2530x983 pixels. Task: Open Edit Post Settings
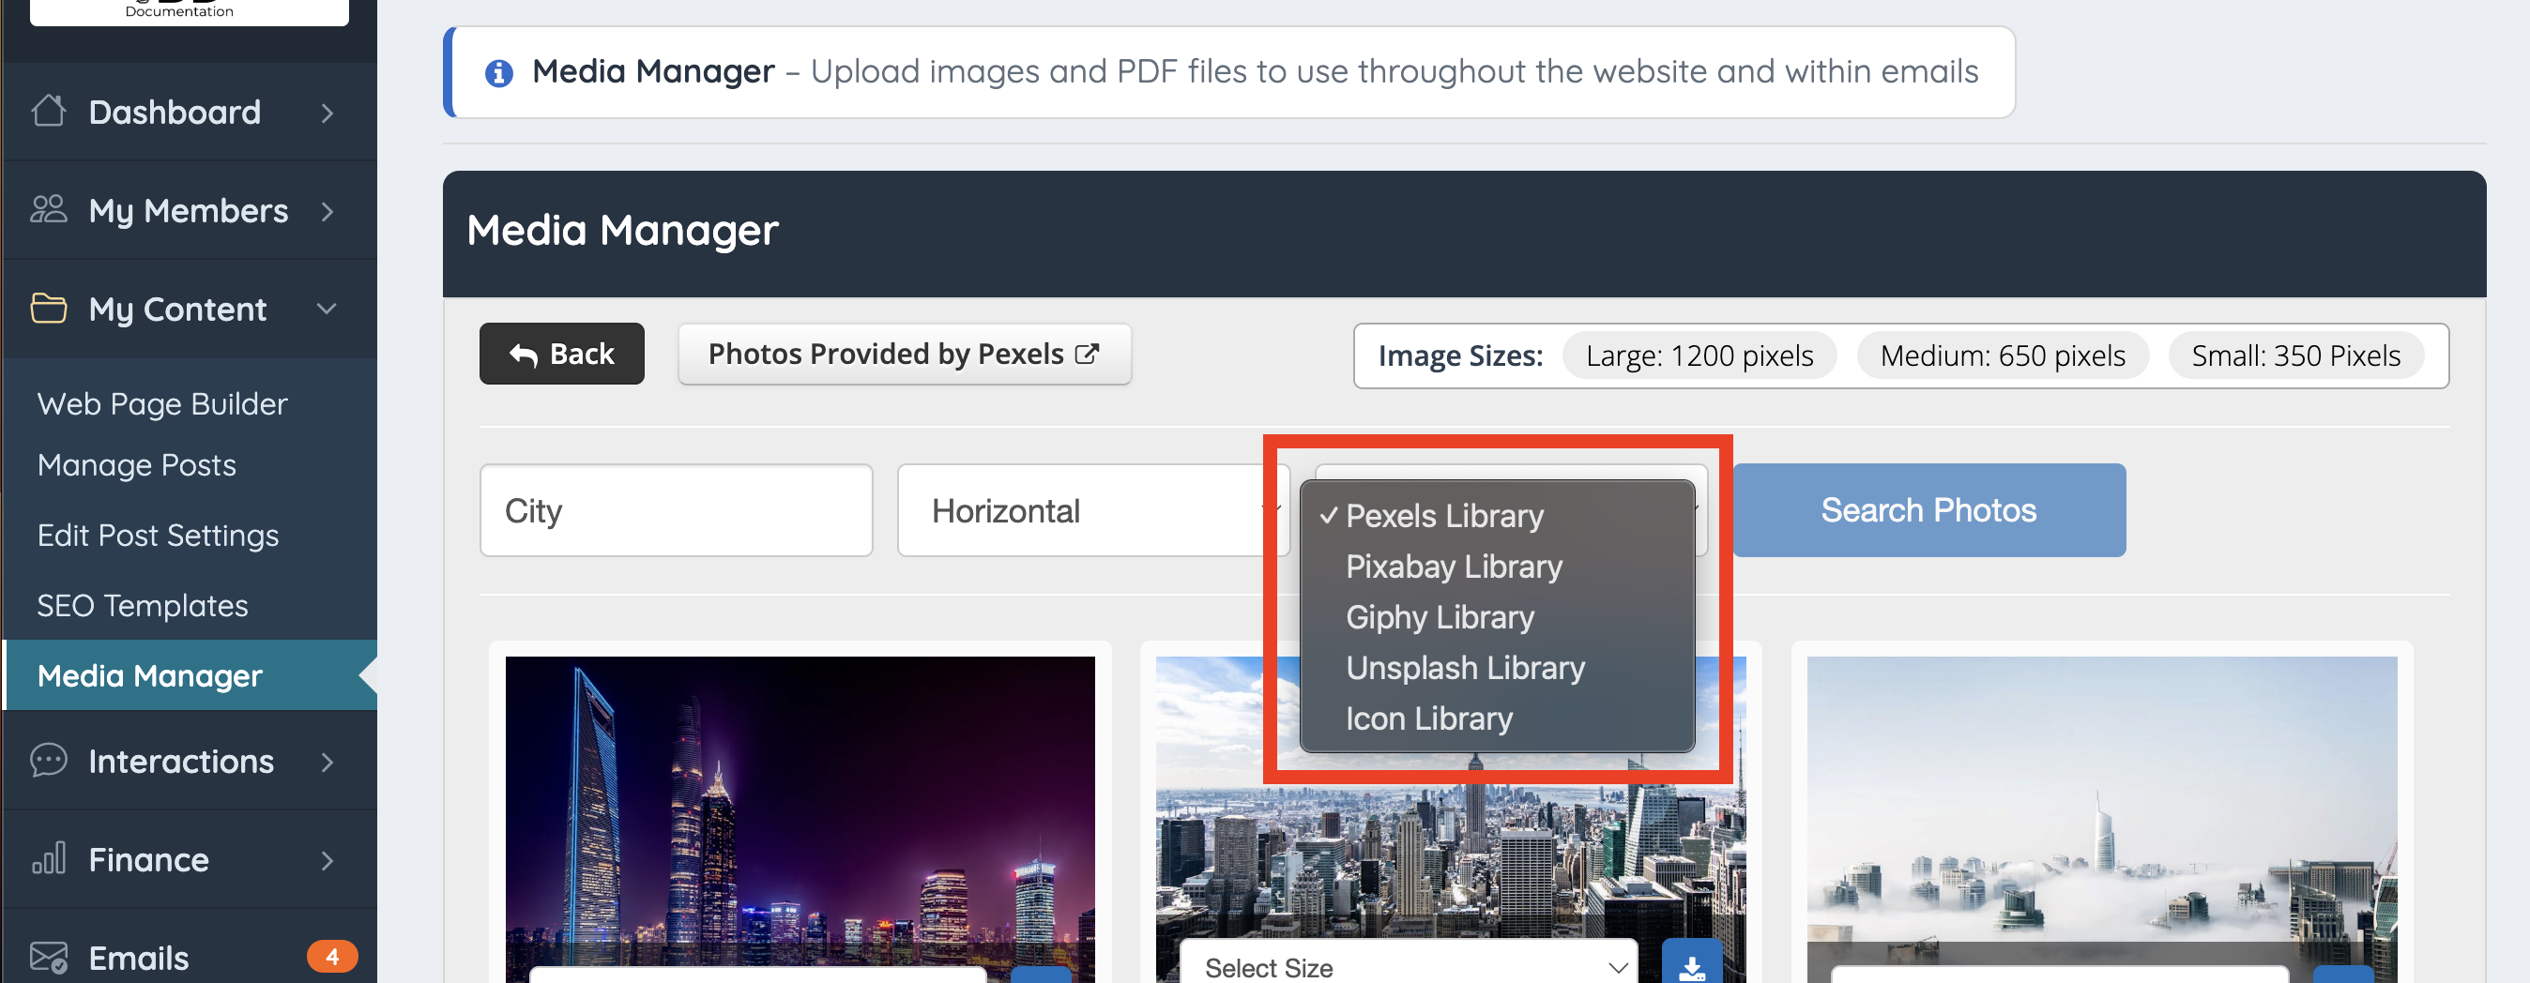point(158,536)
